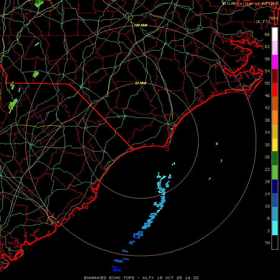Click the legend value "30"

coord(267,145)
